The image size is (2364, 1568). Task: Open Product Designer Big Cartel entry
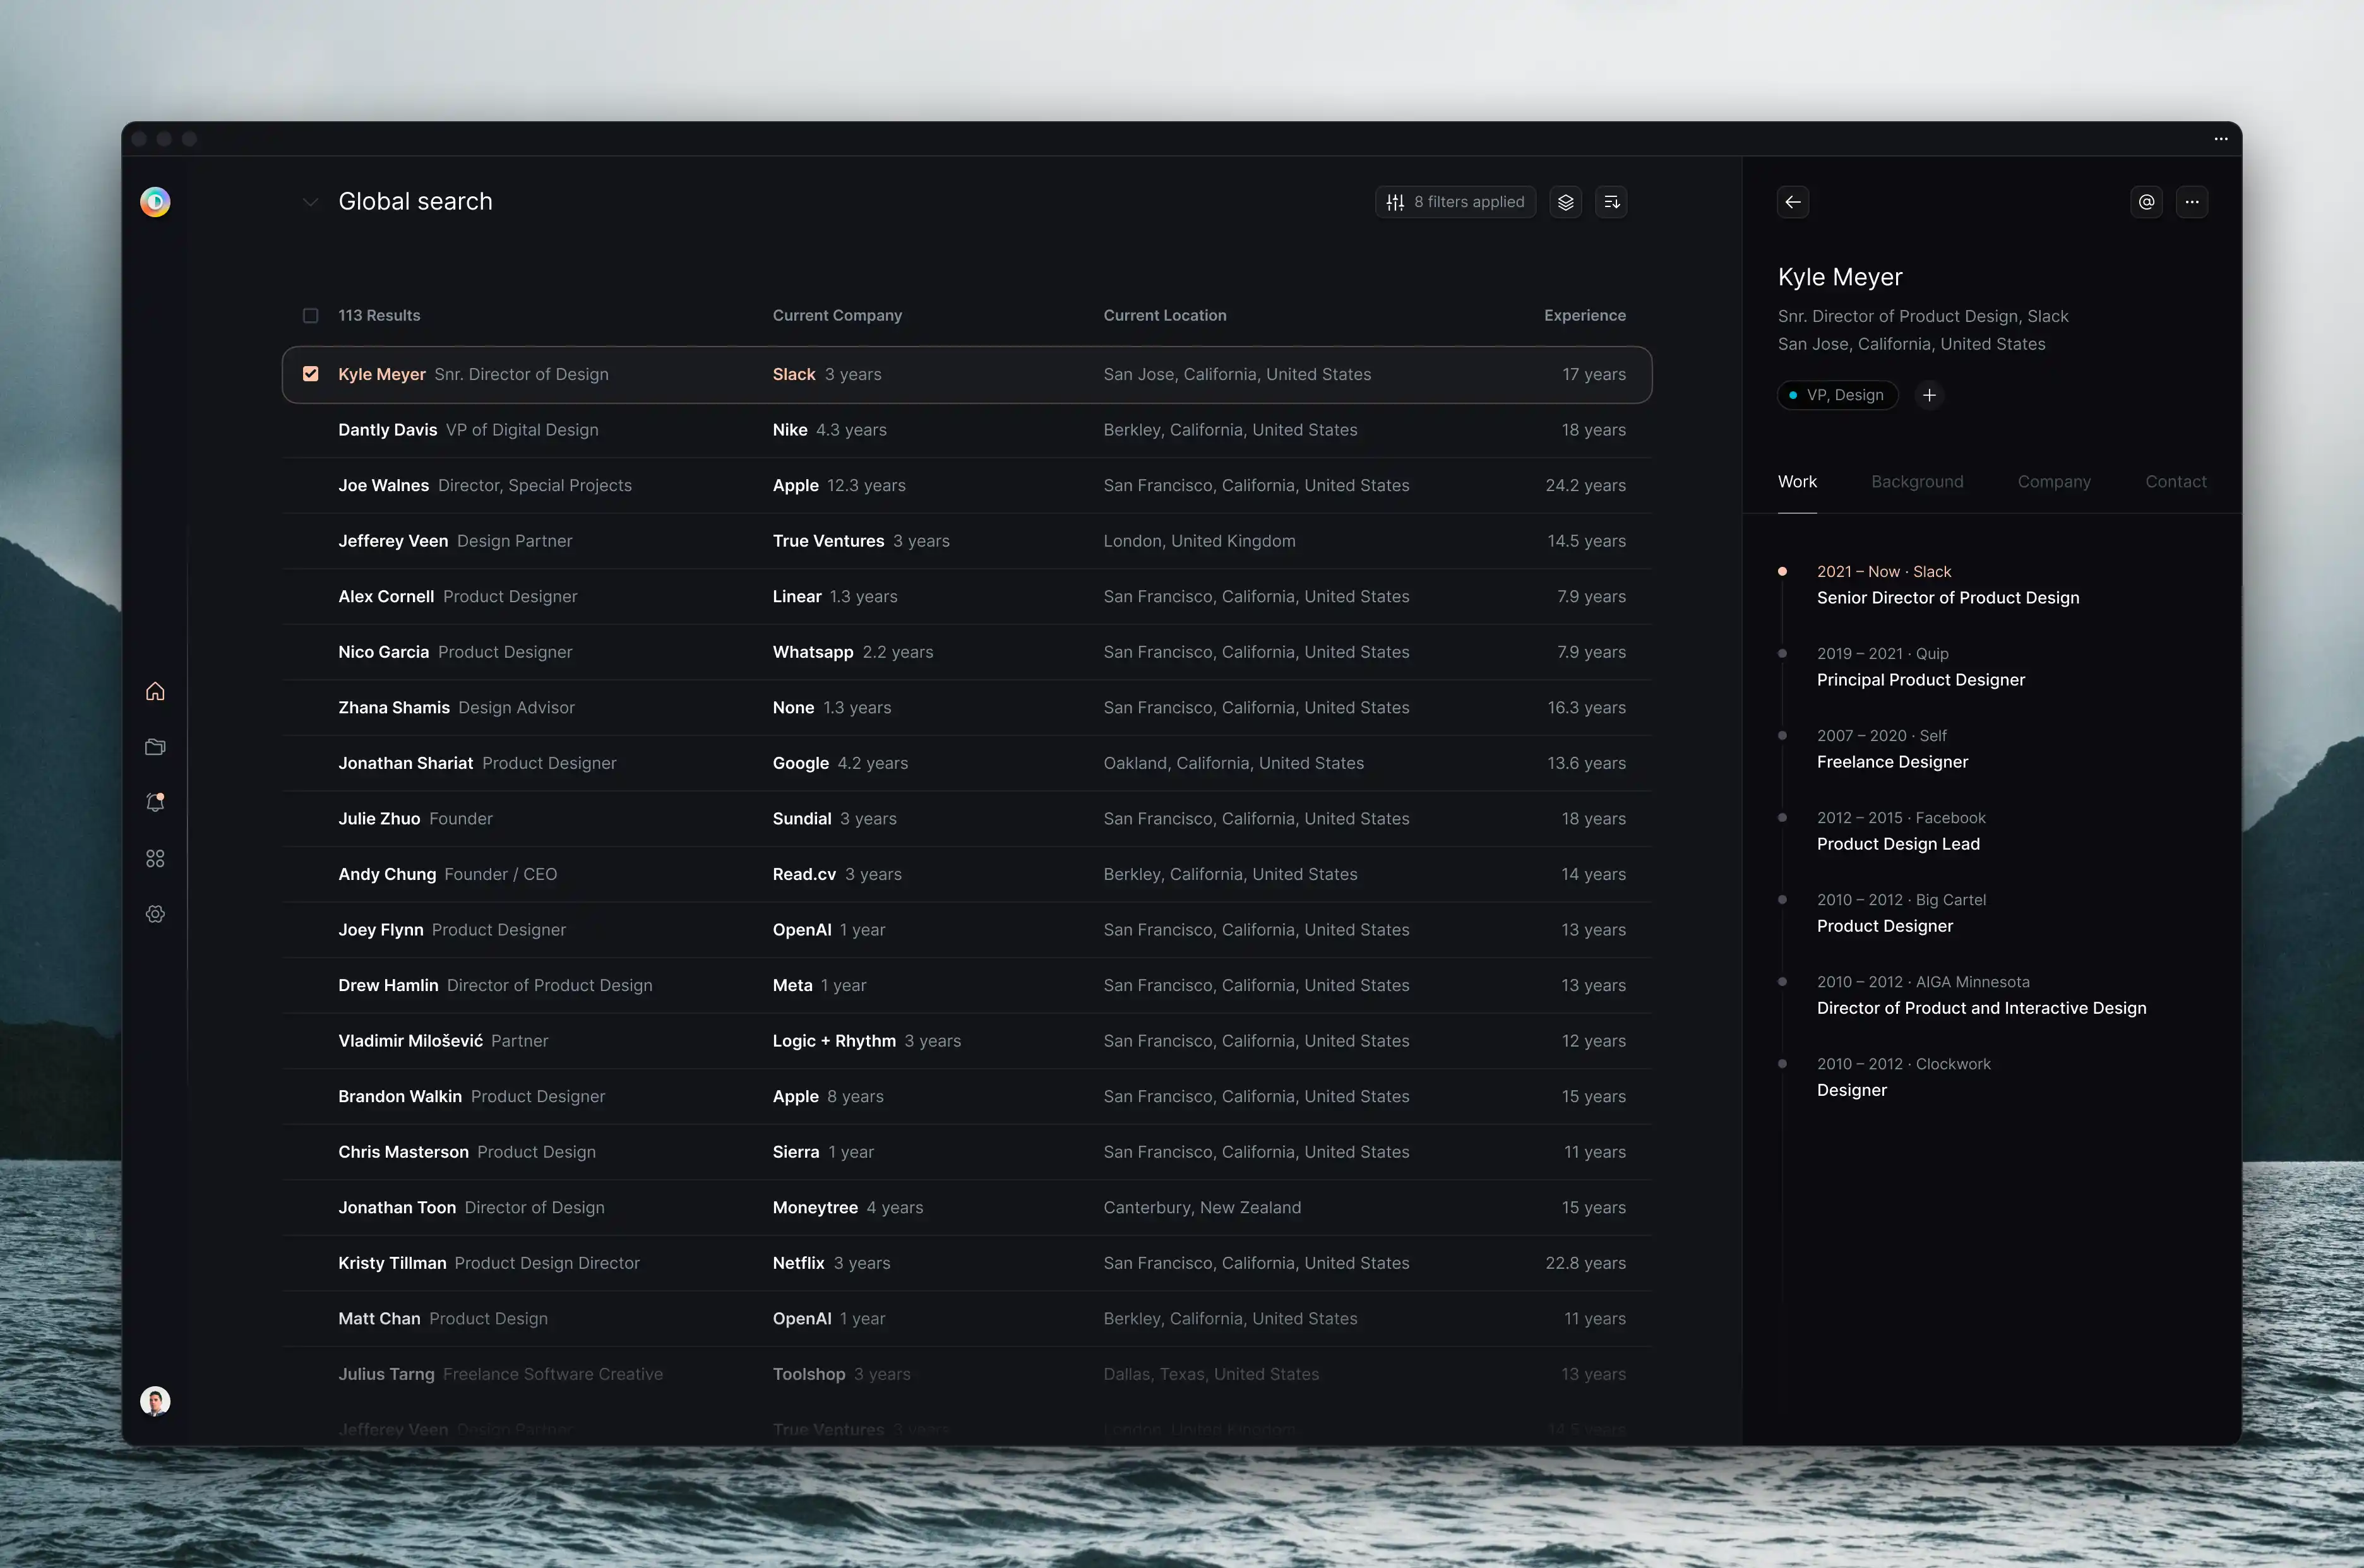(1901, 913)
